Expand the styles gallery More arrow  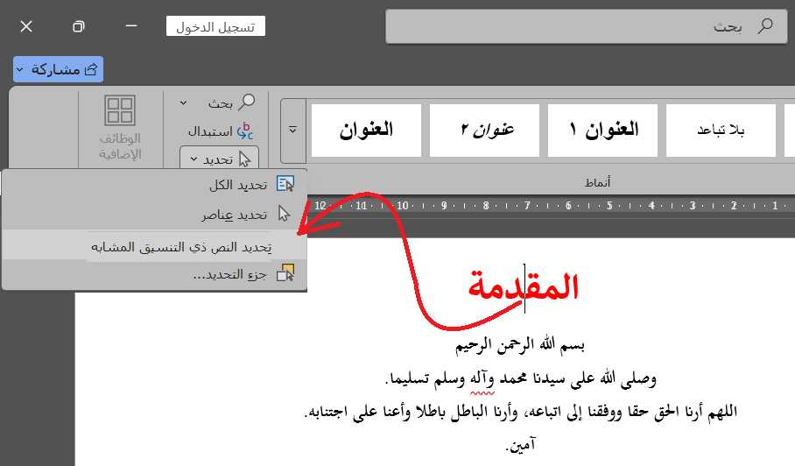tap(293, 130)
